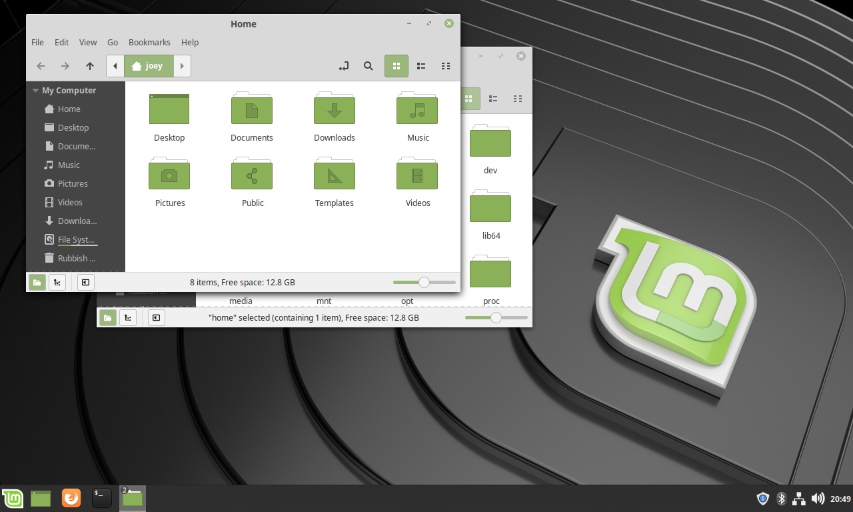Open the Downloads folder icon
Image resolution: width=853 pixels, height=512 pixels.
point(334,109)
